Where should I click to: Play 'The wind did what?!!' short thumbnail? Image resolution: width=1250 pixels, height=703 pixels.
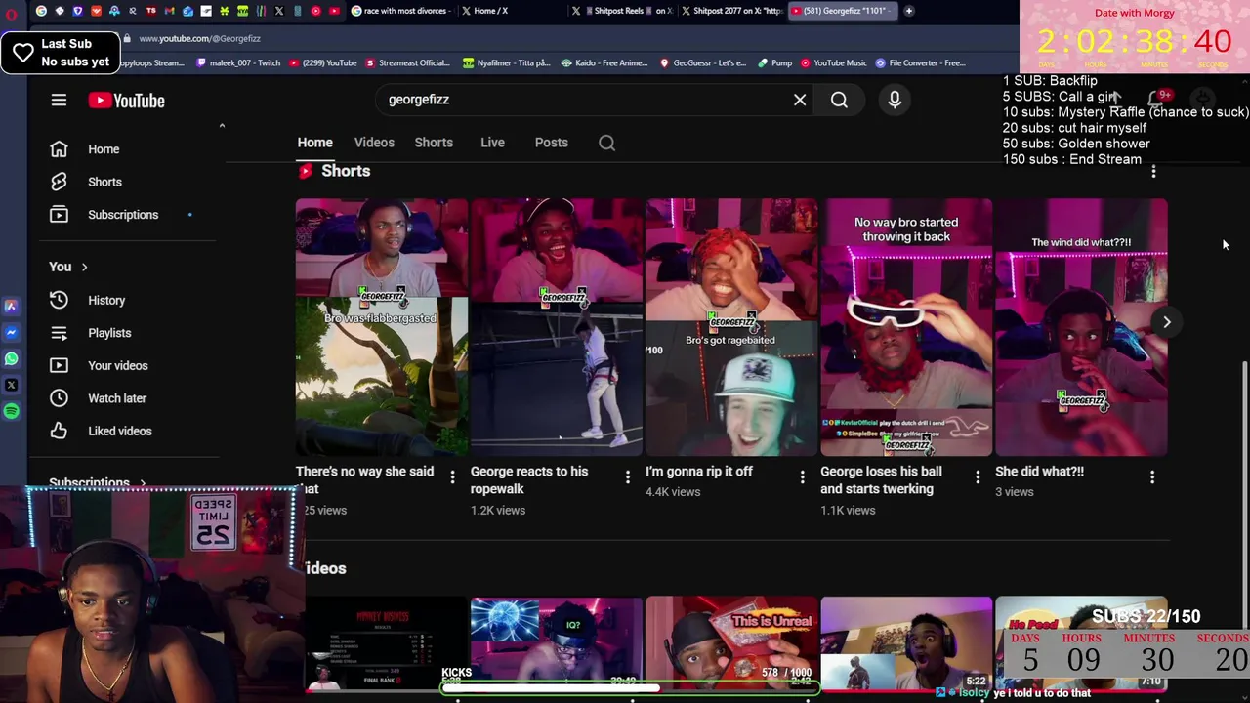[1081, 327]
